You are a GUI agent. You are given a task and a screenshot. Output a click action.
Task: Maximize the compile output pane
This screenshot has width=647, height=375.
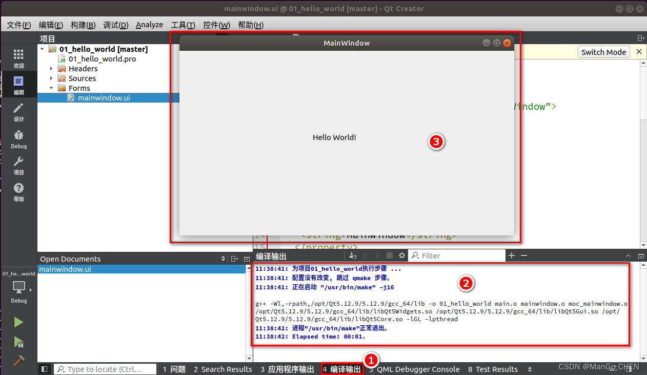629,255
